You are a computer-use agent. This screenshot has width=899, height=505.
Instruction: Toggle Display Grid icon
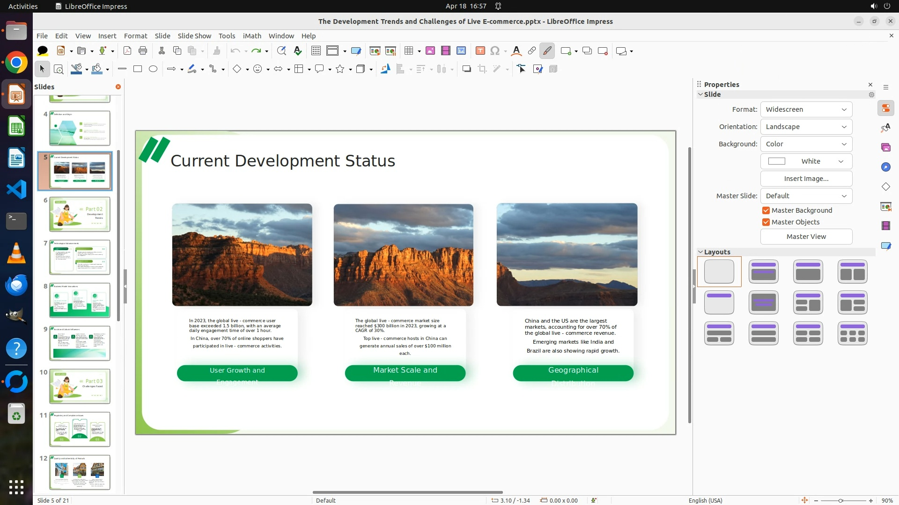[x=316, y=51]
